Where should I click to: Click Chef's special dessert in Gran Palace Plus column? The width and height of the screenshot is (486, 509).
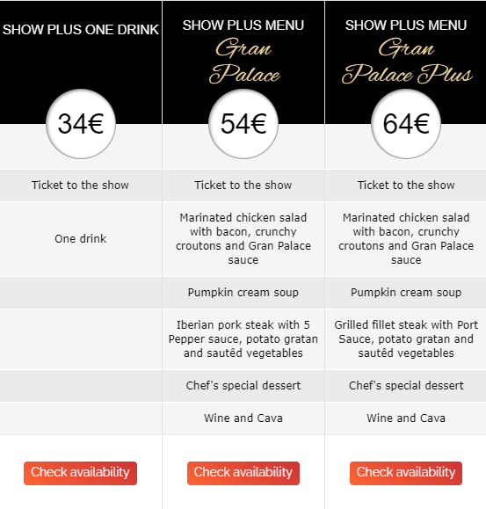point(406,385)
